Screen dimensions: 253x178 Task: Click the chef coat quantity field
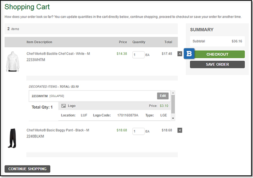point(138,55)
